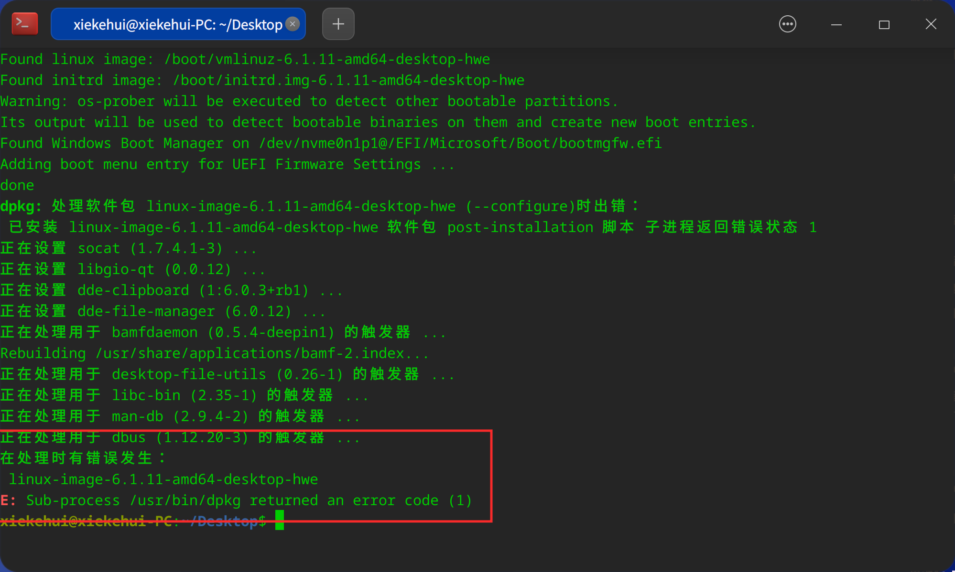
Task: Click the done line after UEFI entry creation
Action: coord(17,185)
